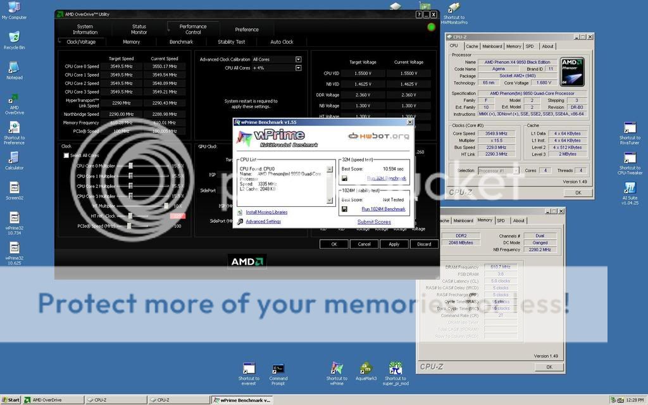Switch to the Benchmark sub-tab
This screenshot has height=405, width=648.
click(181, 42)
